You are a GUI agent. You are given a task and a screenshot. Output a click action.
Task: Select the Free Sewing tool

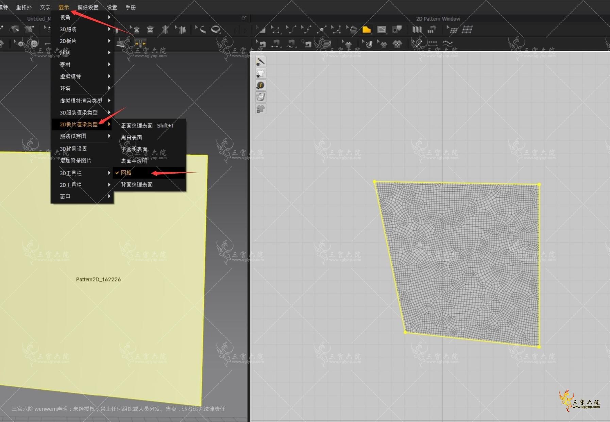[291, 43]
